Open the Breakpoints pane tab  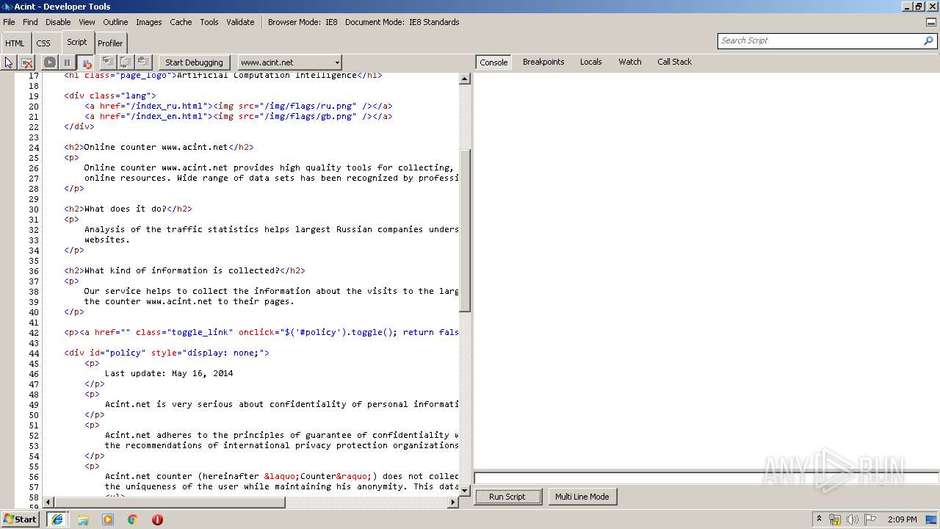click(x=543, y=62)
